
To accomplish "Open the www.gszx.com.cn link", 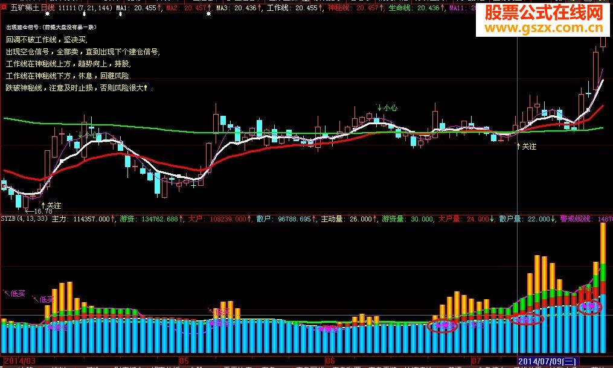I will (x=544, y=28).
